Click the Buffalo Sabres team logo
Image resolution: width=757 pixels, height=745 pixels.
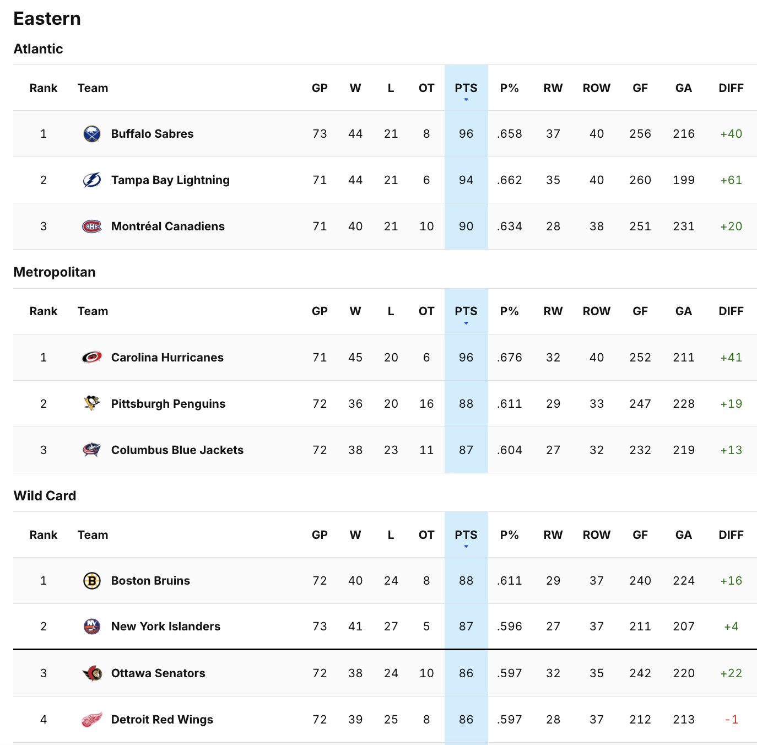(91, 134)
